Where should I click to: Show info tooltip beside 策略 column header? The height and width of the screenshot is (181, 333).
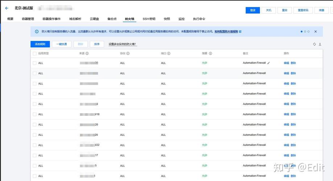point(210,54)
